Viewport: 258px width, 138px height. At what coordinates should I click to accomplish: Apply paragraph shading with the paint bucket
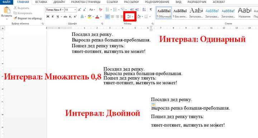(x=139, y=16)
